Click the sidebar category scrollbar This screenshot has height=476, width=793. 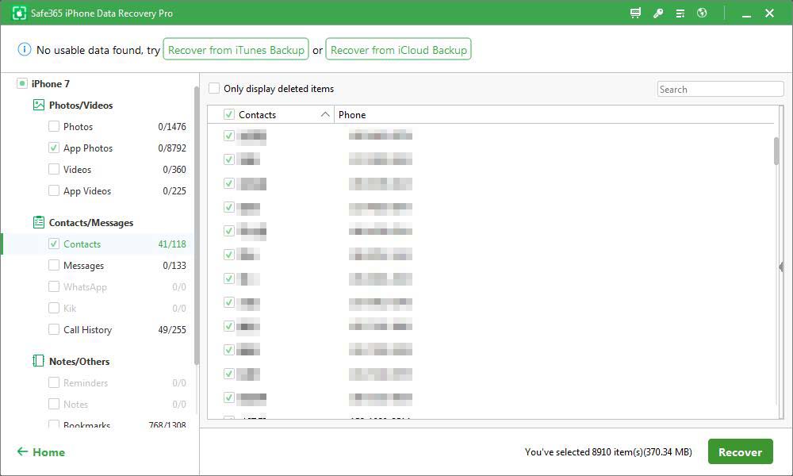point(197,225)
